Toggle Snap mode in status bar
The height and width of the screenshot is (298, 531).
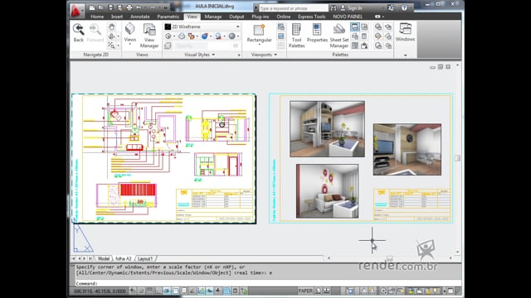pos(141,291)
